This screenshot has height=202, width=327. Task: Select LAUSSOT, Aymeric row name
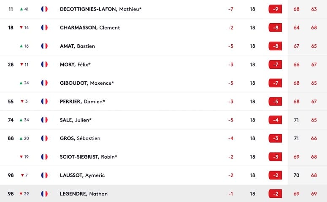(x=82, y=175)
